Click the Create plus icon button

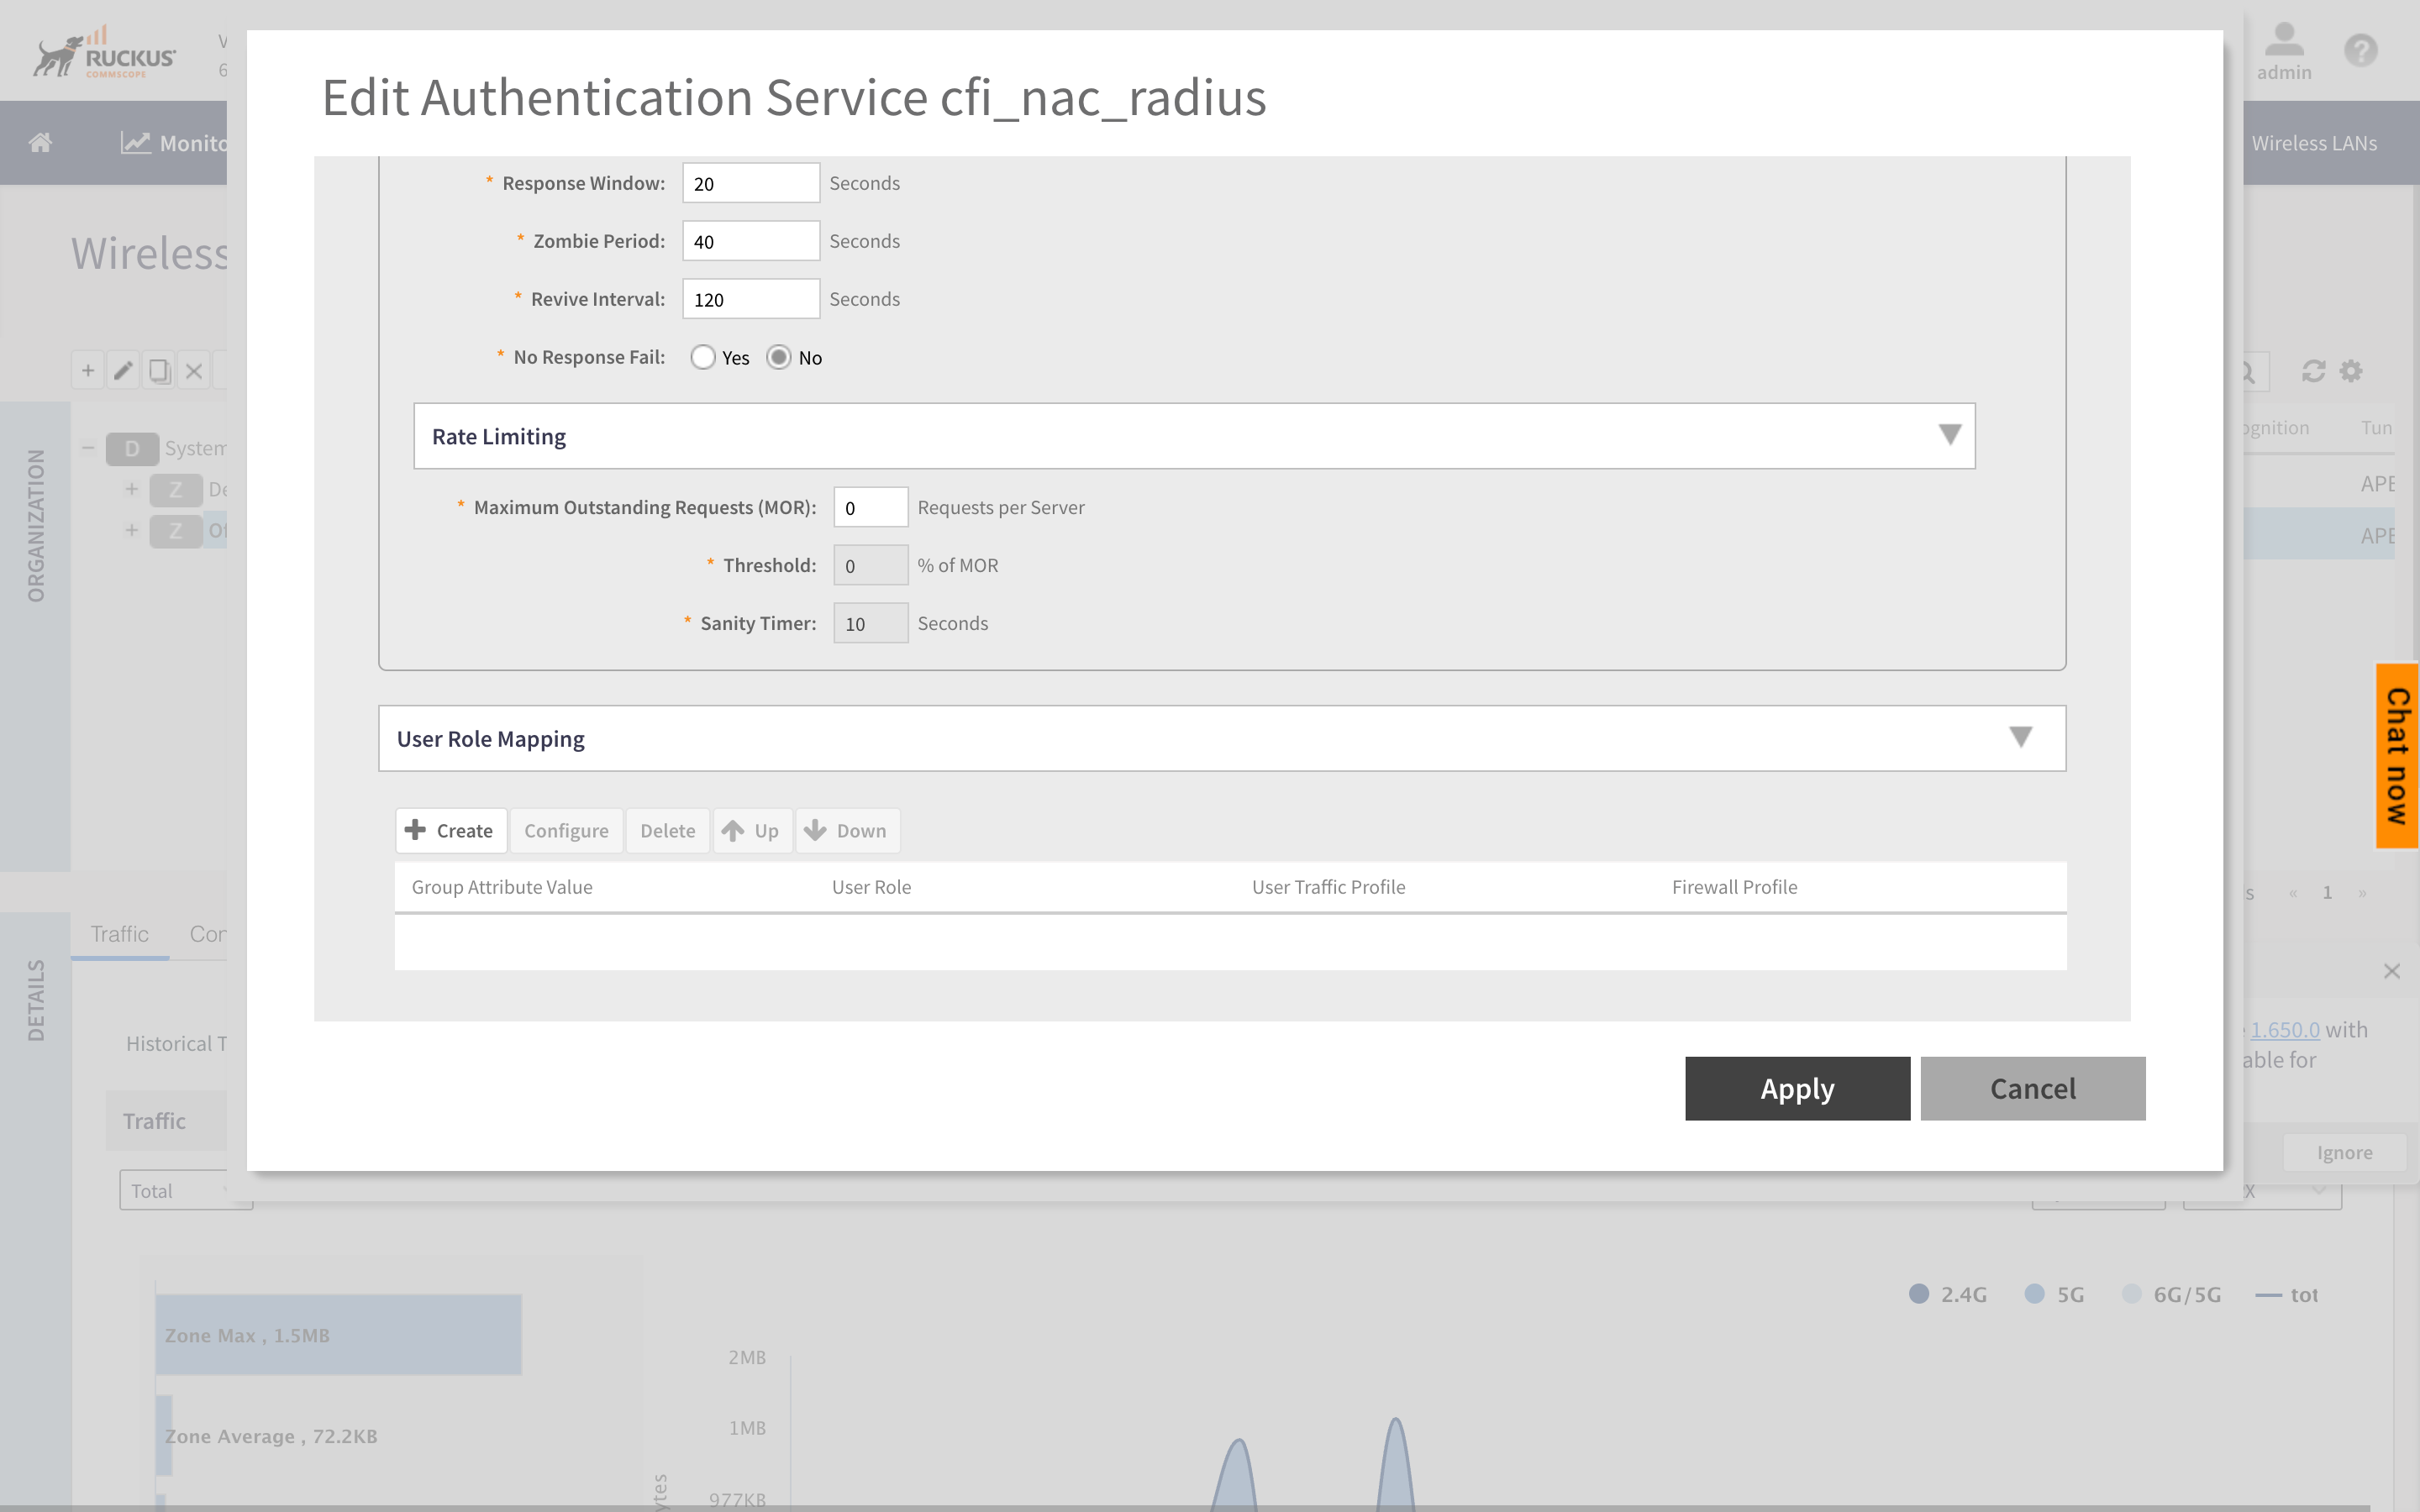click(x=451, y=830)
